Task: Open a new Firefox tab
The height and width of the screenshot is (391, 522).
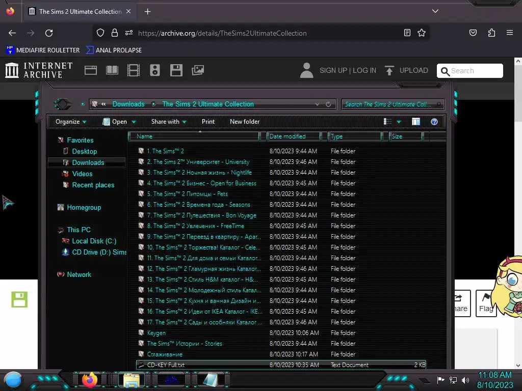Action: 147,12
